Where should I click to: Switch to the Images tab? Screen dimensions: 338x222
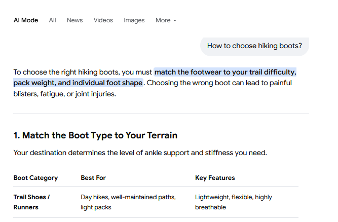134,20
